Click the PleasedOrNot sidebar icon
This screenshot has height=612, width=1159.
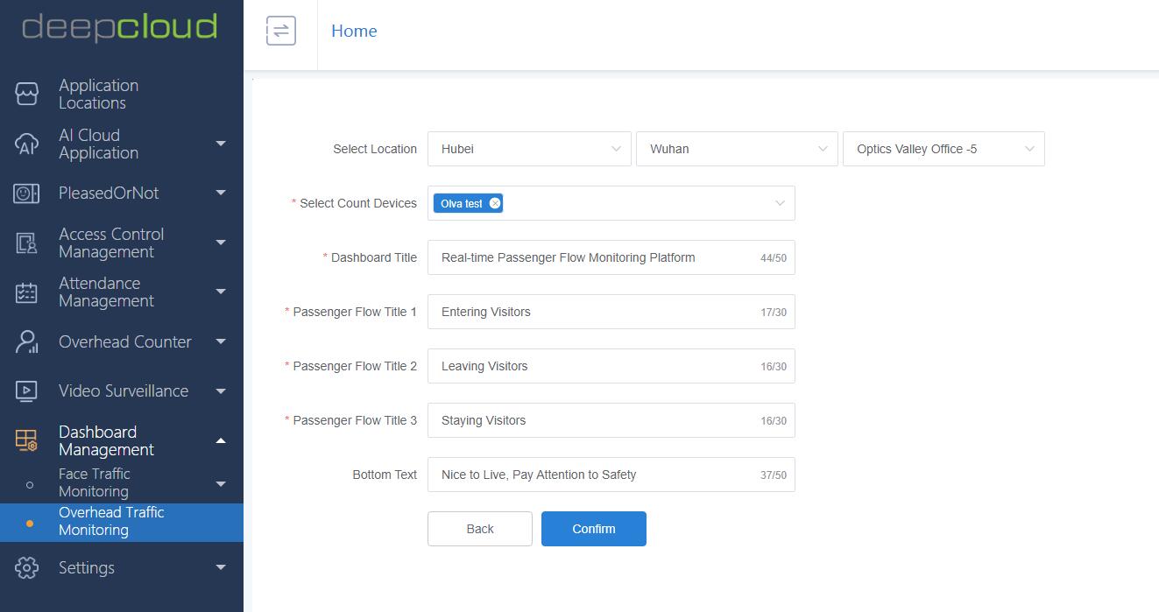[x=27, y=193]
